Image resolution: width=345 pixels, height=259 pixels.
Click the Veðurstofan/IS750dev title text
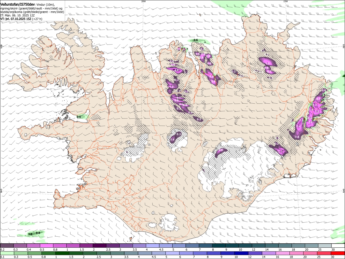18,5
